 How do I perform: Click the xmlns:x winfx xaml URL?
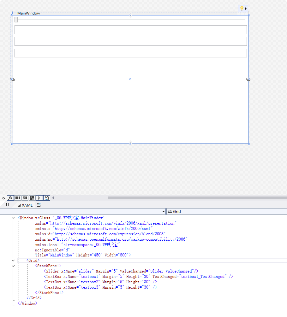(103, 229)
